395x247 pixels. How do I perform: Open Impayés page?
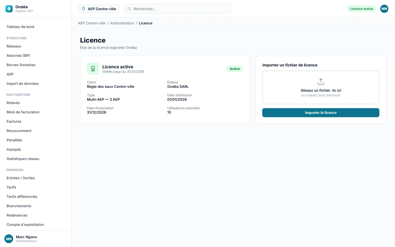pos(35,149)
